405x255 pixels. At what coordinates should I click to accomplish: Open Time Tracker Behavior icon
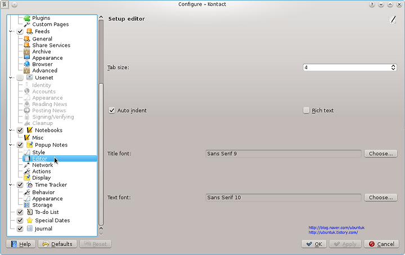(27, 192)
